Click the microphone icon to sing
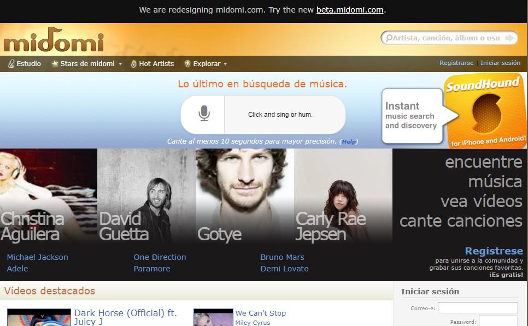The width and height of the screenshot is (528, 326). [203, 114]
